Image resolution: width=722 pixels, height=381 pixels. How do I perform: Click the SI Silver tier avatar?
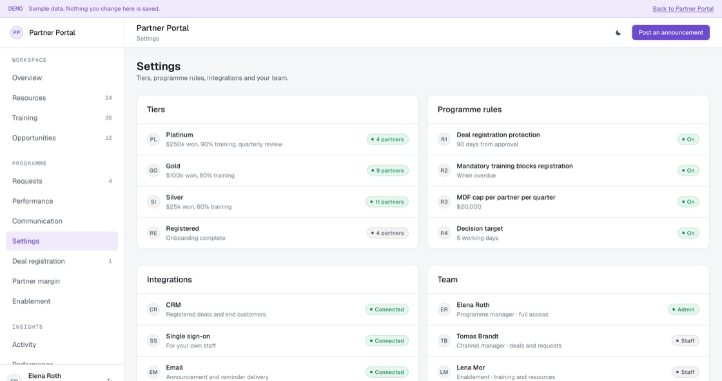point(153,202)
